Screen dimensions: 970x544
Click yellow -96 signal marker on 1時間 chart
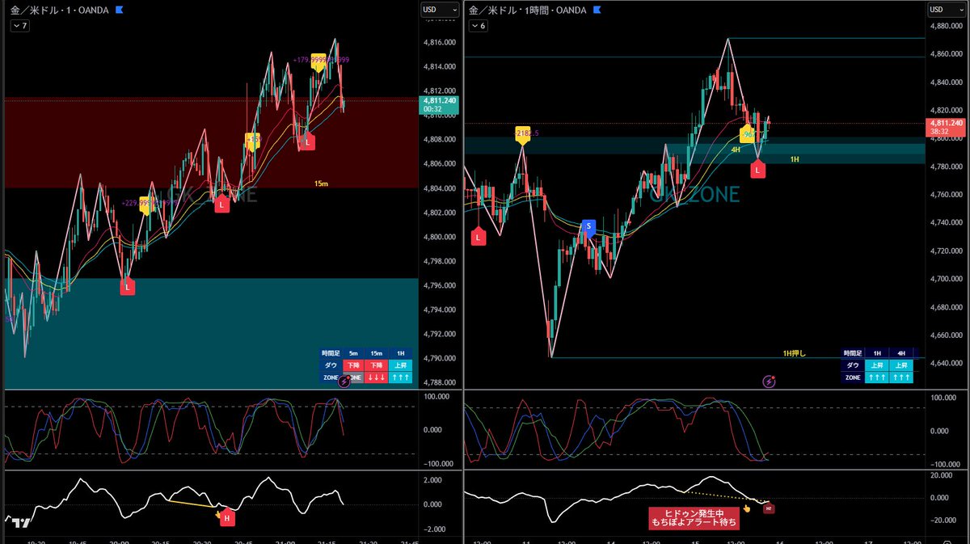pos(748,134)
